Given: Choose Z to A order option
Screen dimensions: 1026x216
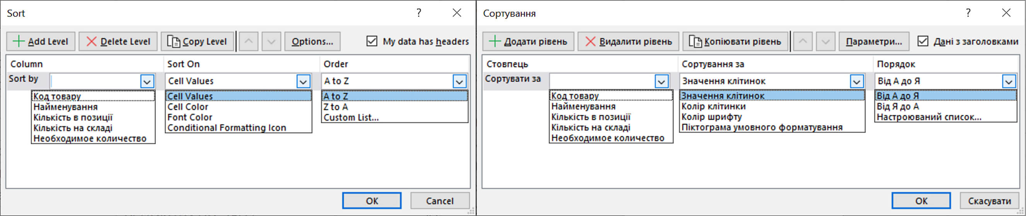Looking at the screenshot, I should 395,107.
